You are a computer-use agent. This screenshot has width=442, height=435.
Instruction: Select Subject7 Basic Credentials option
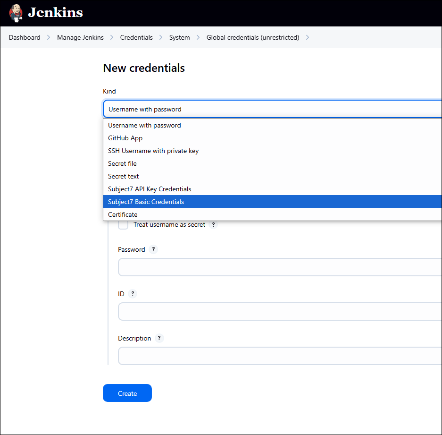pyautogui.click(x=146, y=202)
